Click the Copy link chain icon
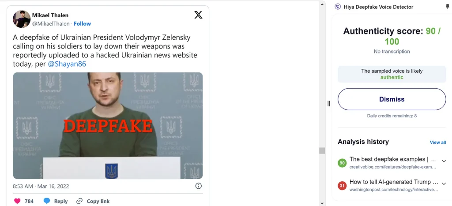 pyautogui.click(x=79, y=201)
